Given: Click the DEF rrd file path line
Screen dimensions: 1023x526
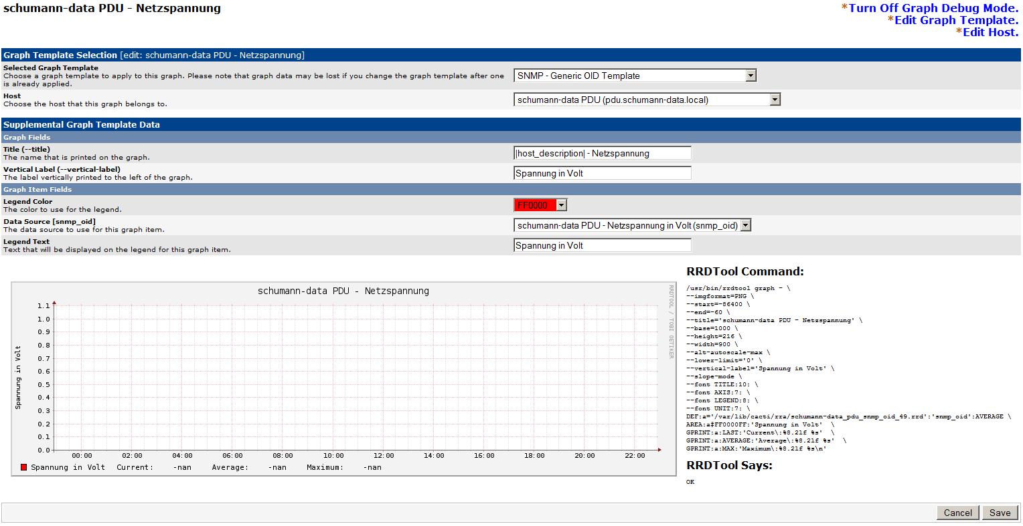Looking at the screenshot, I should pos(848,416).
